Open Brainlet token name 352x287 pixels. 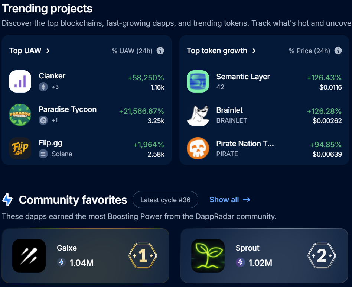click(229, 110)
